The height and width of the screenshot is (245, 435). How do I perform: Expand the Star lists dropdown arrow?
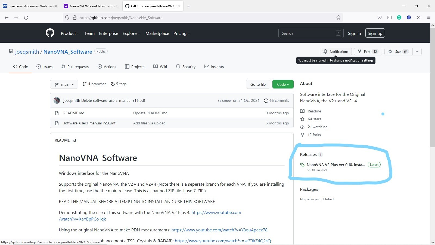417,51
